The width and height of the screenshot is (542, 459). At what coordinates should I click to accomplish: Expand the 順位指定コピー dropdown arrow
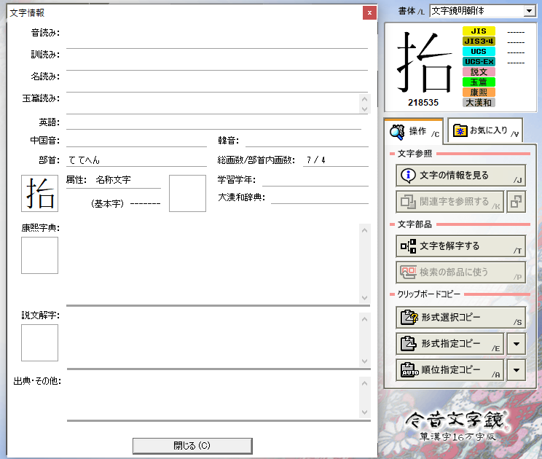click(516, 369)
